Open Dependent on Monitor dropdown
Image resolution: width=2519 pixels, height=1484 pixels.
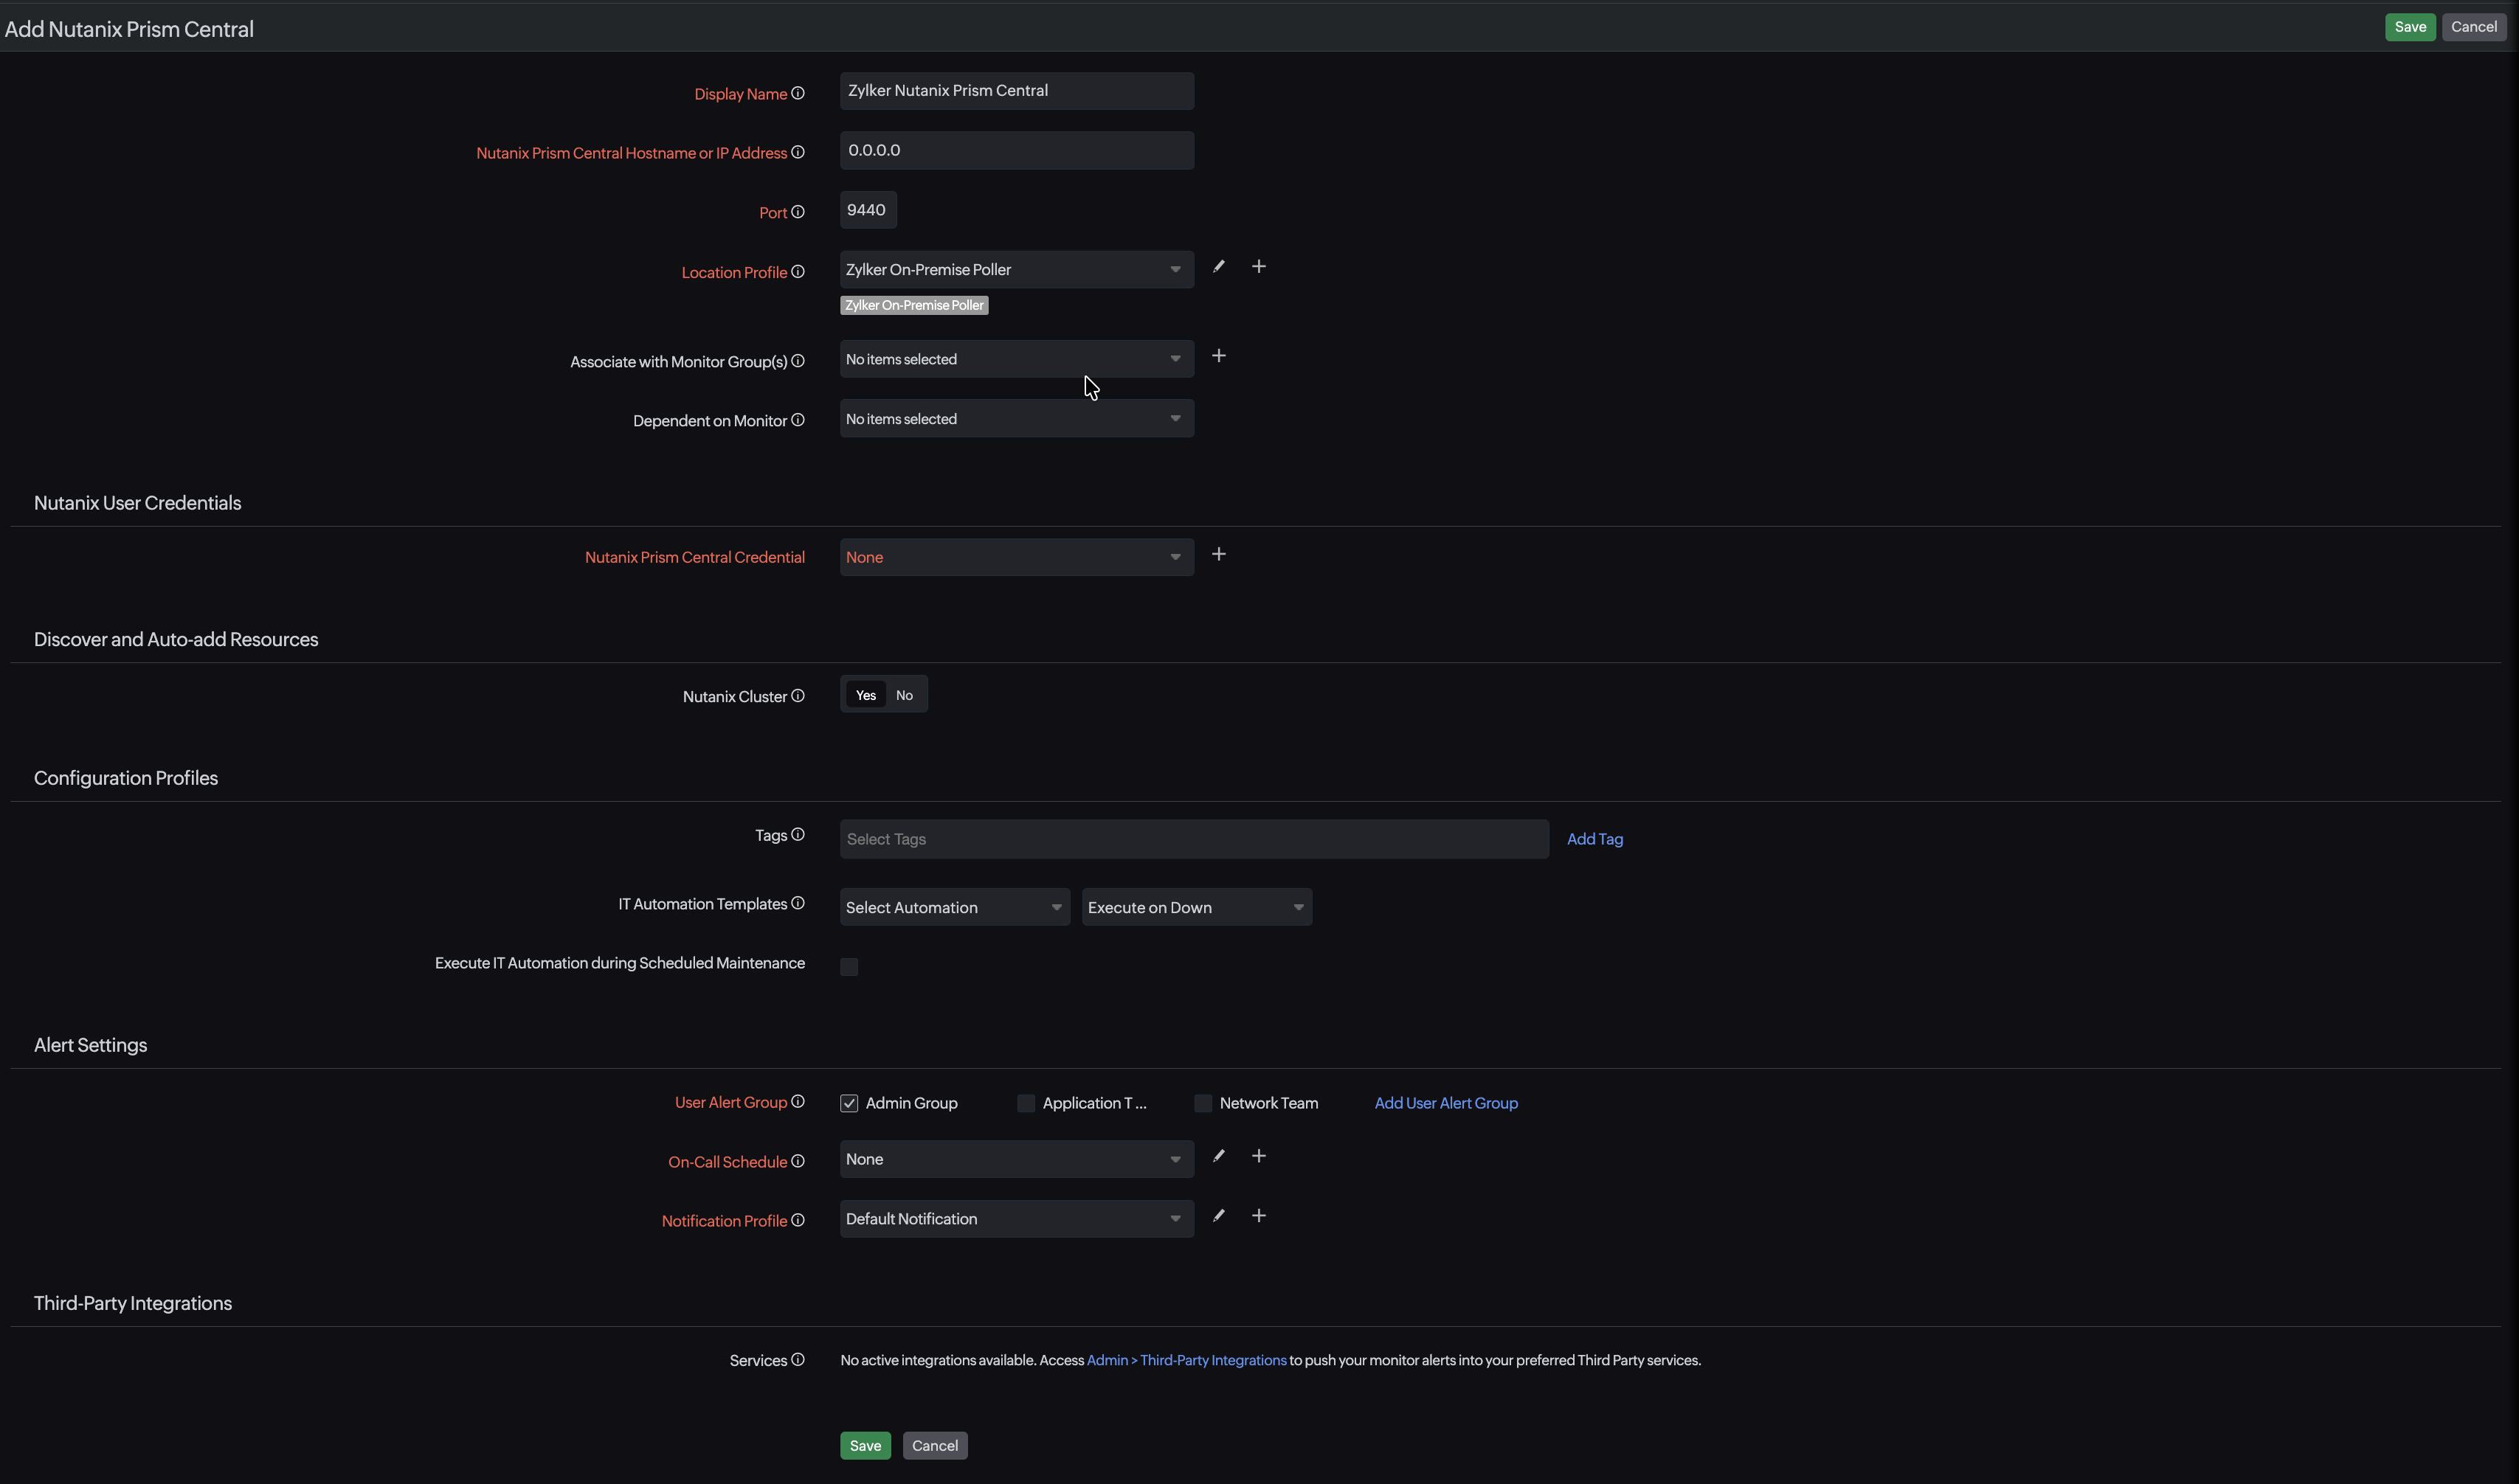tap(1017, 419)
